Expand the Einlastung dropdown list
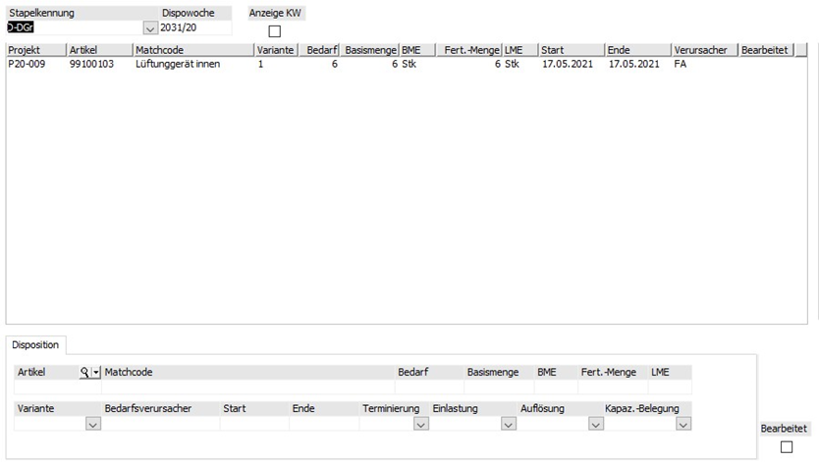Screen dimensions: 819x462 pos(508,424)
